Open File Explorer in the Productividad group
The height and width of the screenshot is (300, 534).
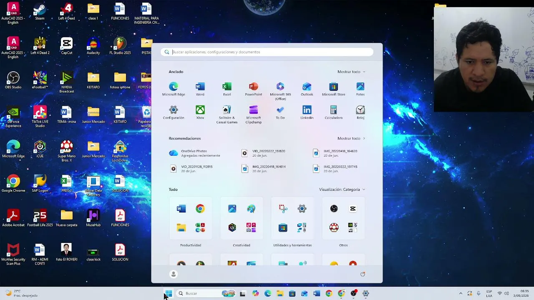(181, 227)
